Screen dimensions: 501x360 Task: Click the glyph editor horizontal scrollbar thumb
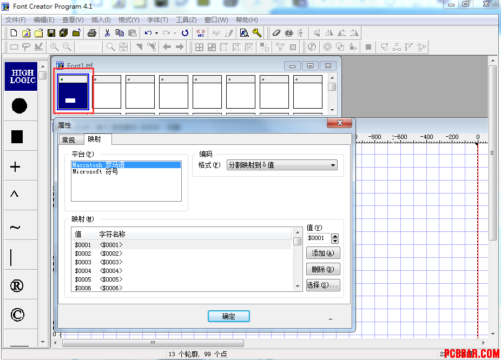tap(153, 343)
